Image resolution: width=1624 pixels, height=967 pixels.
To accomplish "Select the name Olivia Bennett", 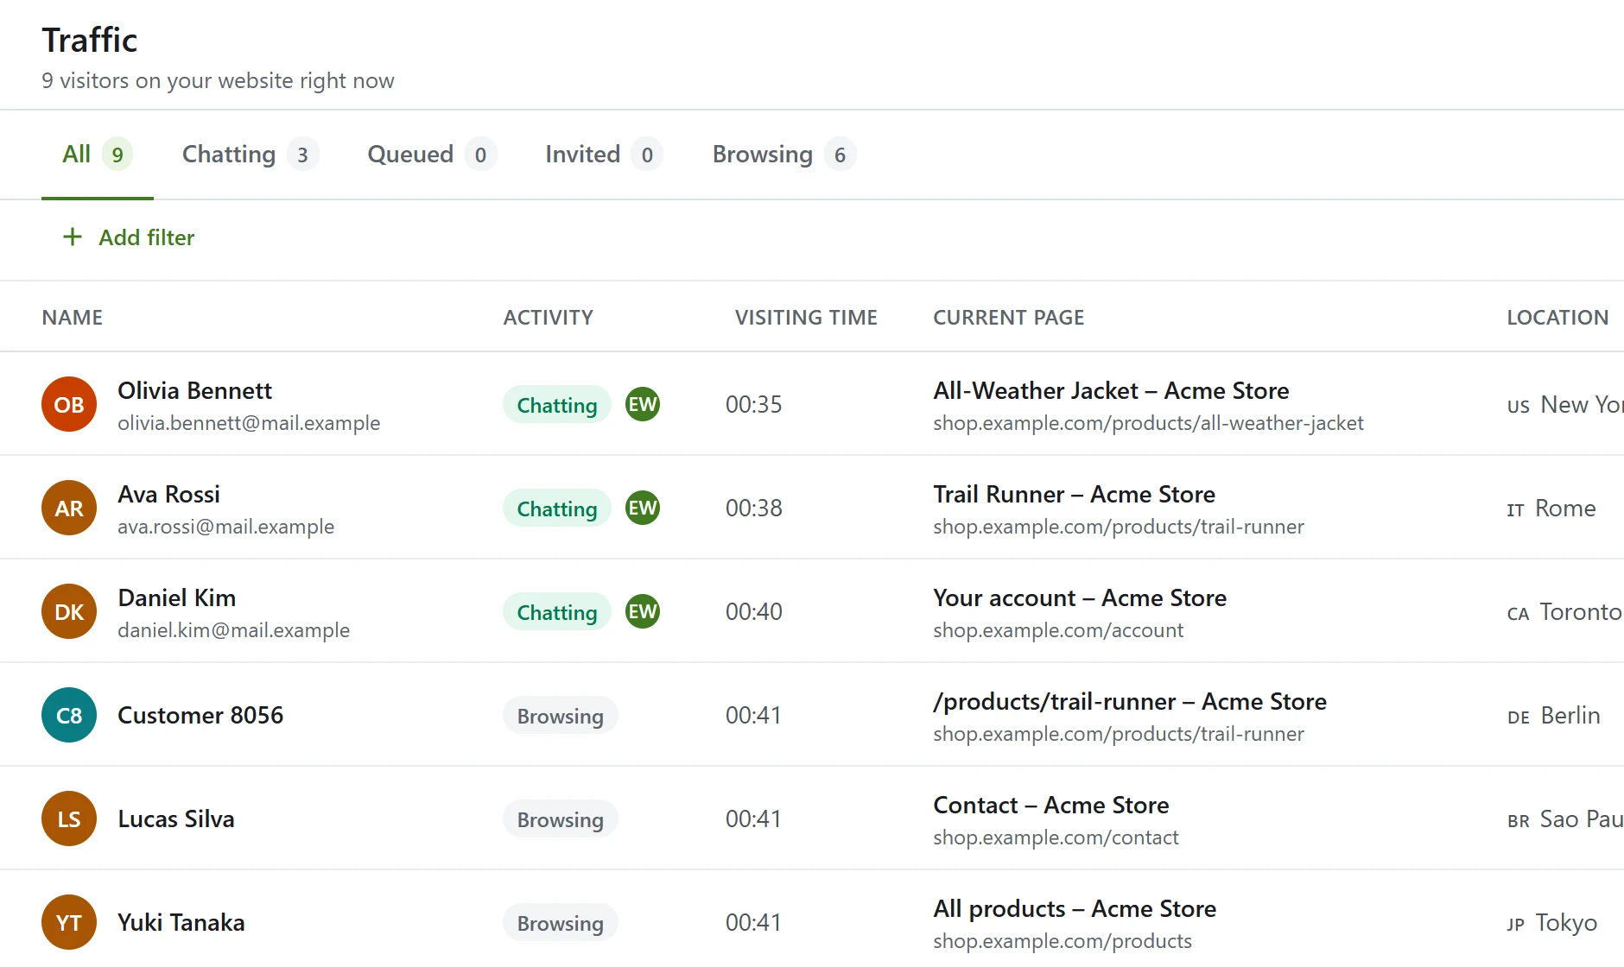I will click(x=194, y=391).
